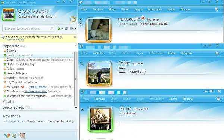Click the Messenger icon in the Felipe window's title bar
This screenshot has width=224, height=140.
pos(81,46)
